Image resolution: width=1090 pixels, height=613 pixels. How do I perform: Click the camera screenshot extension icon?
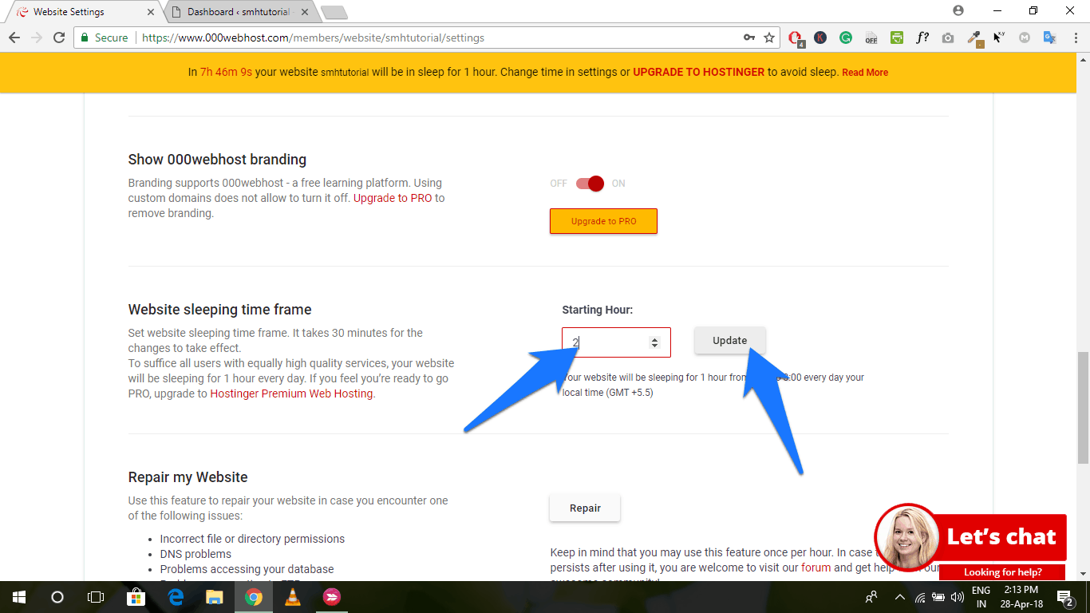point(948,38)
